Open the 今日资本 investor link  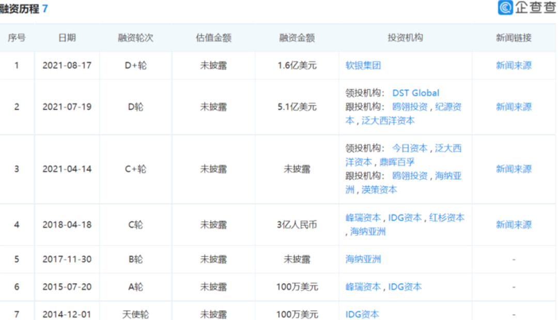[x=410, y=148]
